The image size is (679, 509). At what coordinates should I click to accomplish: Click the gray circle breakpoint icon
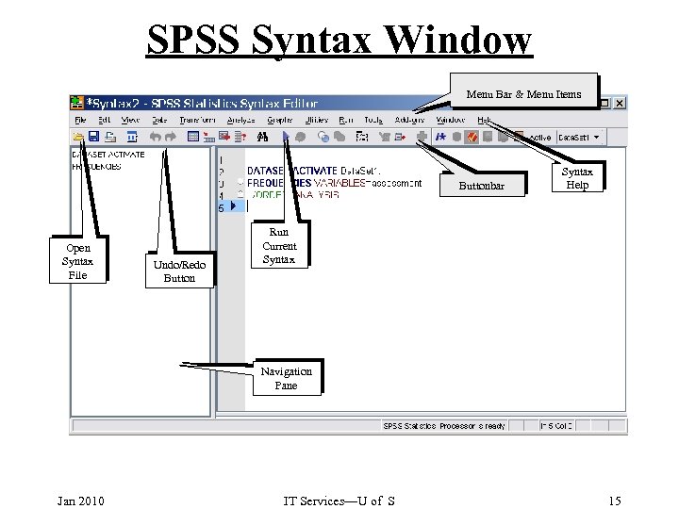click(456, 138)
